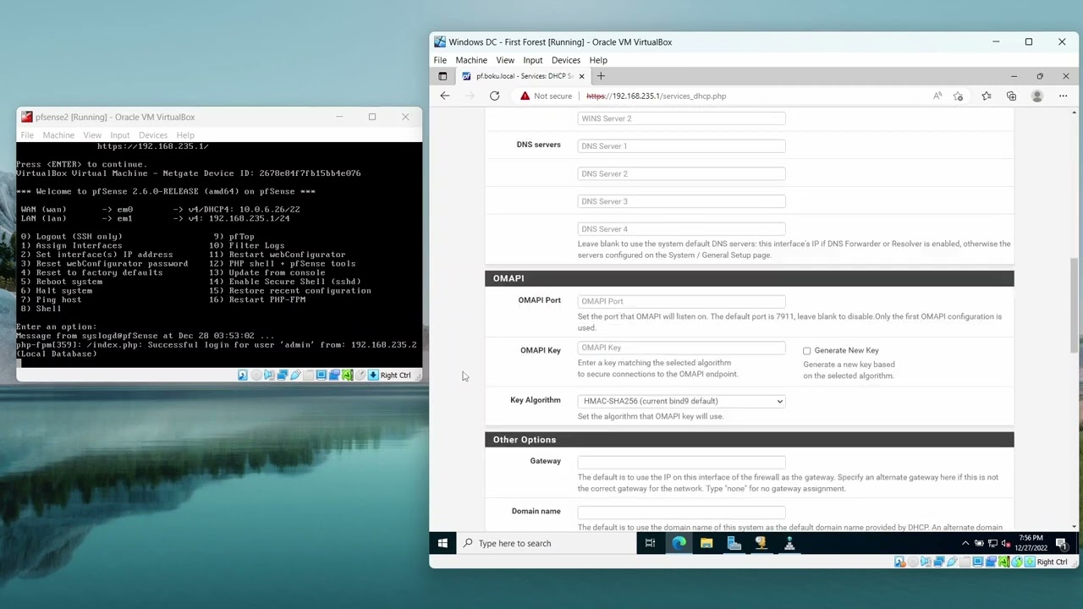The width and height of the screenshot is (1083, 609).
Task: Add this page to favorites
Action: tap(958, 96)
